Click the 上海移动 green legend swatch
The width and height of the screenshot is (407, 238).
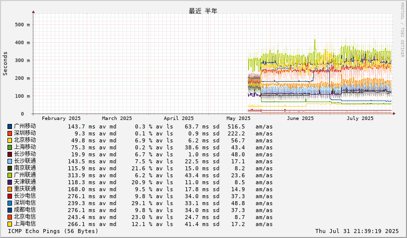pos(9,147)
